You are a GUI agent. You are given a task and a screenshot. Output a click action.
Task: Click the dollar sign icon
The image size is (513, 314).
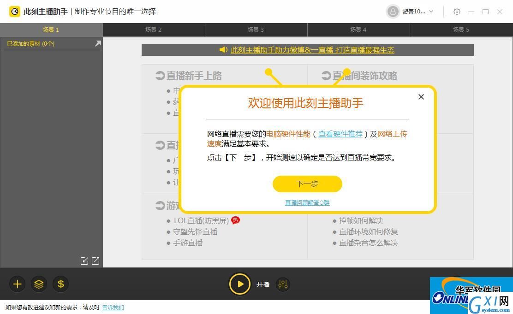point(61,284)
